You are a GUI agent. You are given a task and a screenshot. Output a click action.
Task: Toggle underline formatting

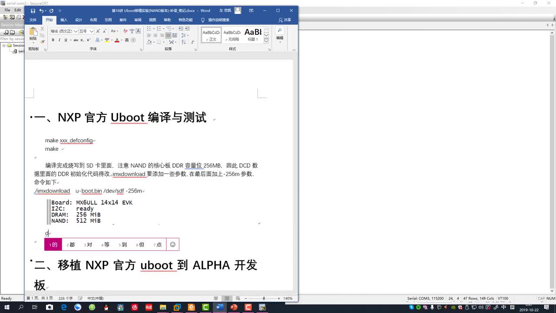click(66, 40)
